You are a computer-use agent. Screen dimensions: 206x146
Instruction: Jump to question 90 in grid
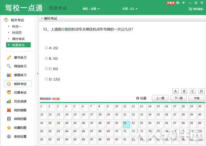118,141
